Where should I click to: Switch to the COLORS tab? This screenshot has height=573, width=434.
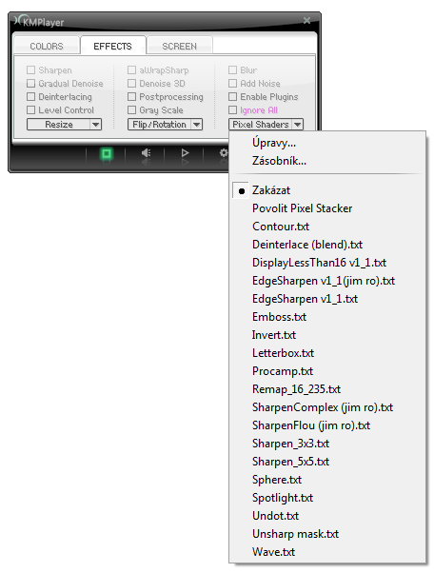pyautogui.click(x=47, y=46)
